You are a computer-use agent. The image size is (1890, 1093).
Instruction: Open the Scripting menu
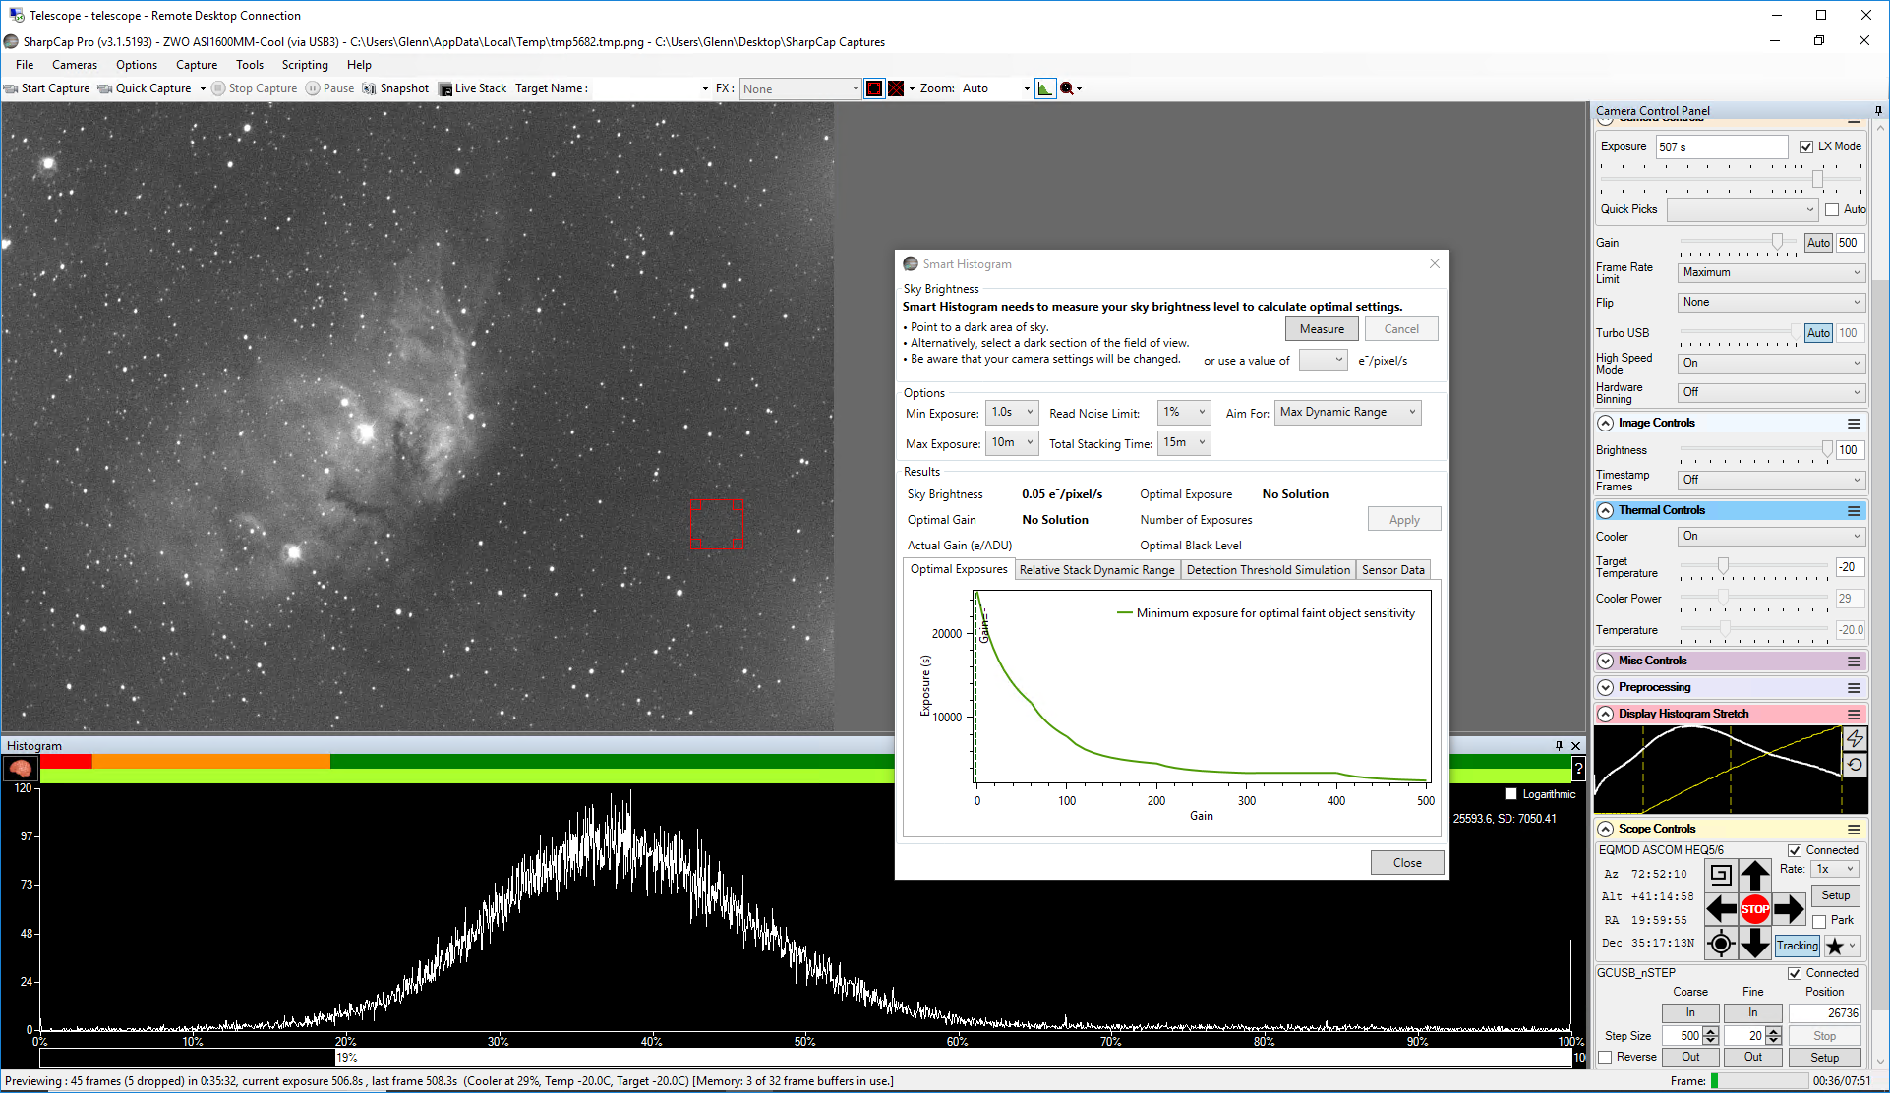pyautogui.click(x=305, y=65)
